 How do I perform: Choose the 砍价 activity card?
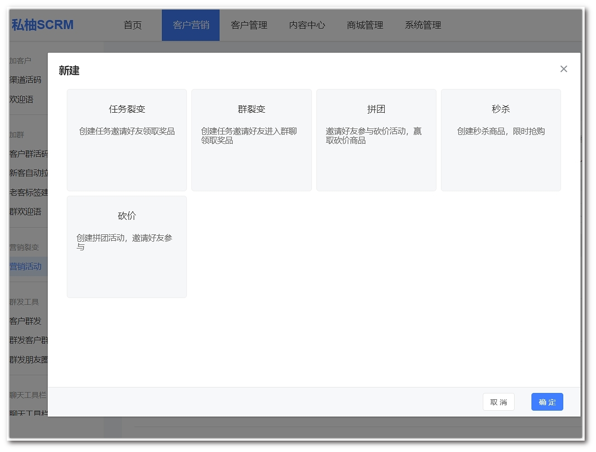(127, 247)
